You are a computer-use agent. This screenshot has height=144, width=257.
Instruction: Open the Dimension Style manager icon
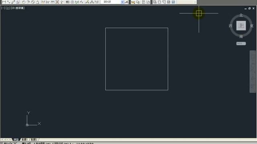[126, 2]
